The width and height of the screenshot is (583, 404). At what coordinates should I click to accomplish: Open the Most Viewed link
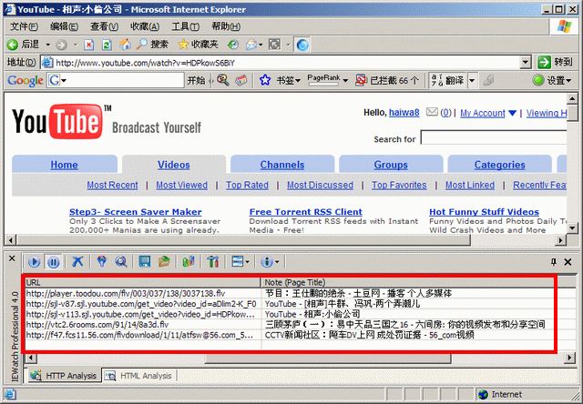coord(182,185)
